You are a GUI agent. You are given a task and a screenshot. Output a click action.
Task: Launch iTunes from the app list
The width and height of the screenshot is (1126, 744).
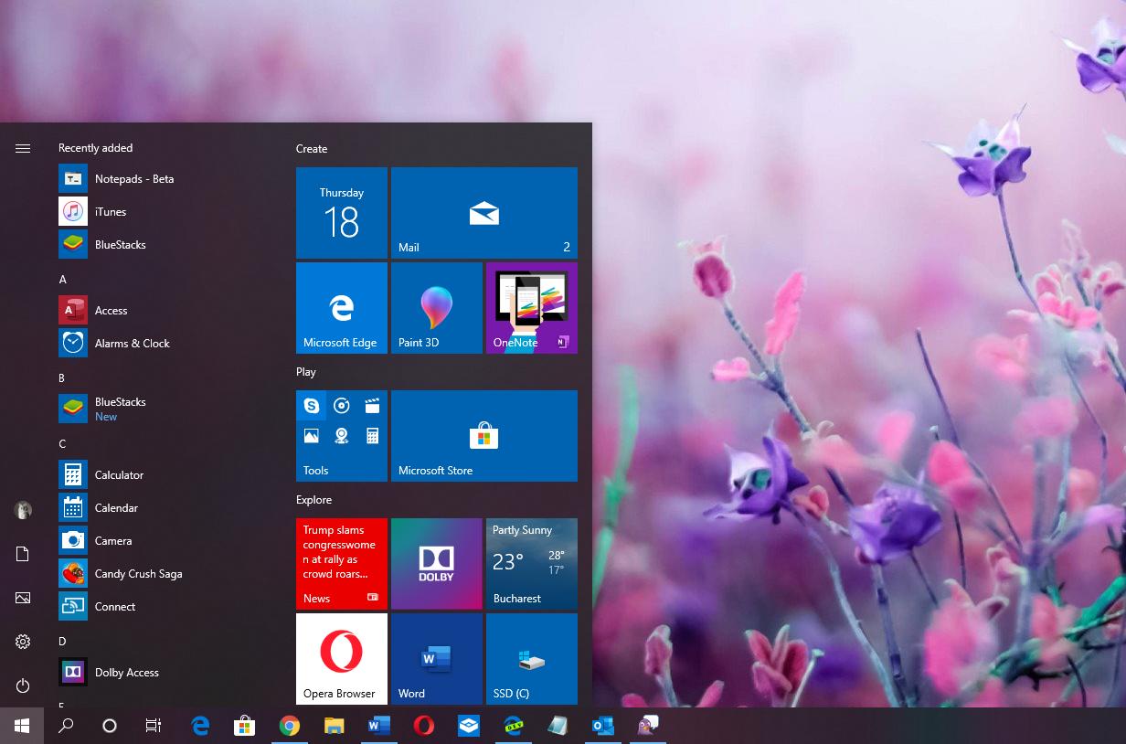click(165, 212)
